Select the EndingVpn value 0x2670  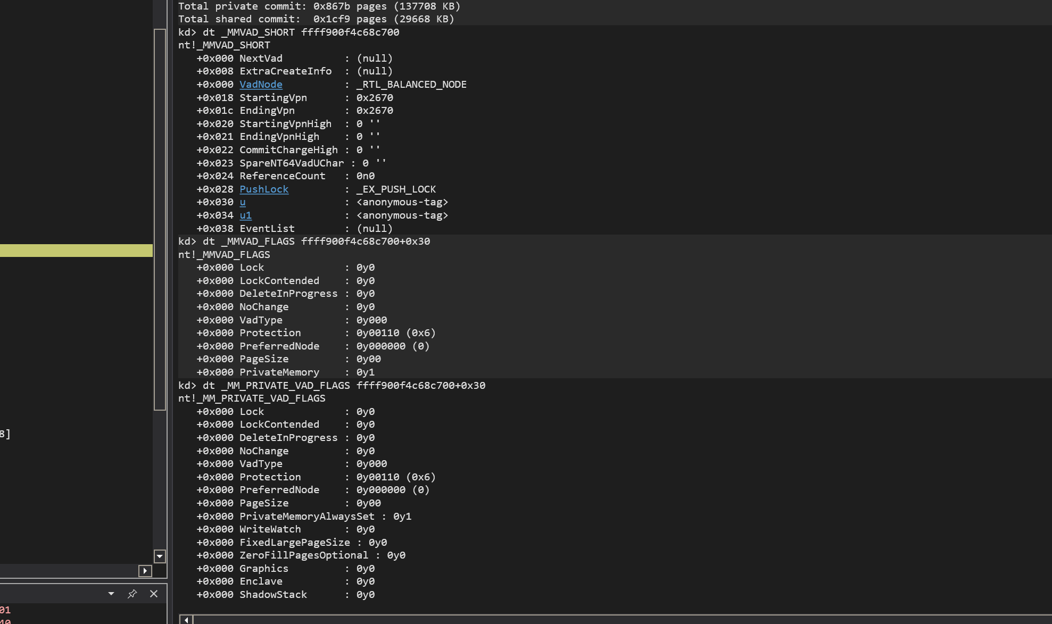coord(375,111)
